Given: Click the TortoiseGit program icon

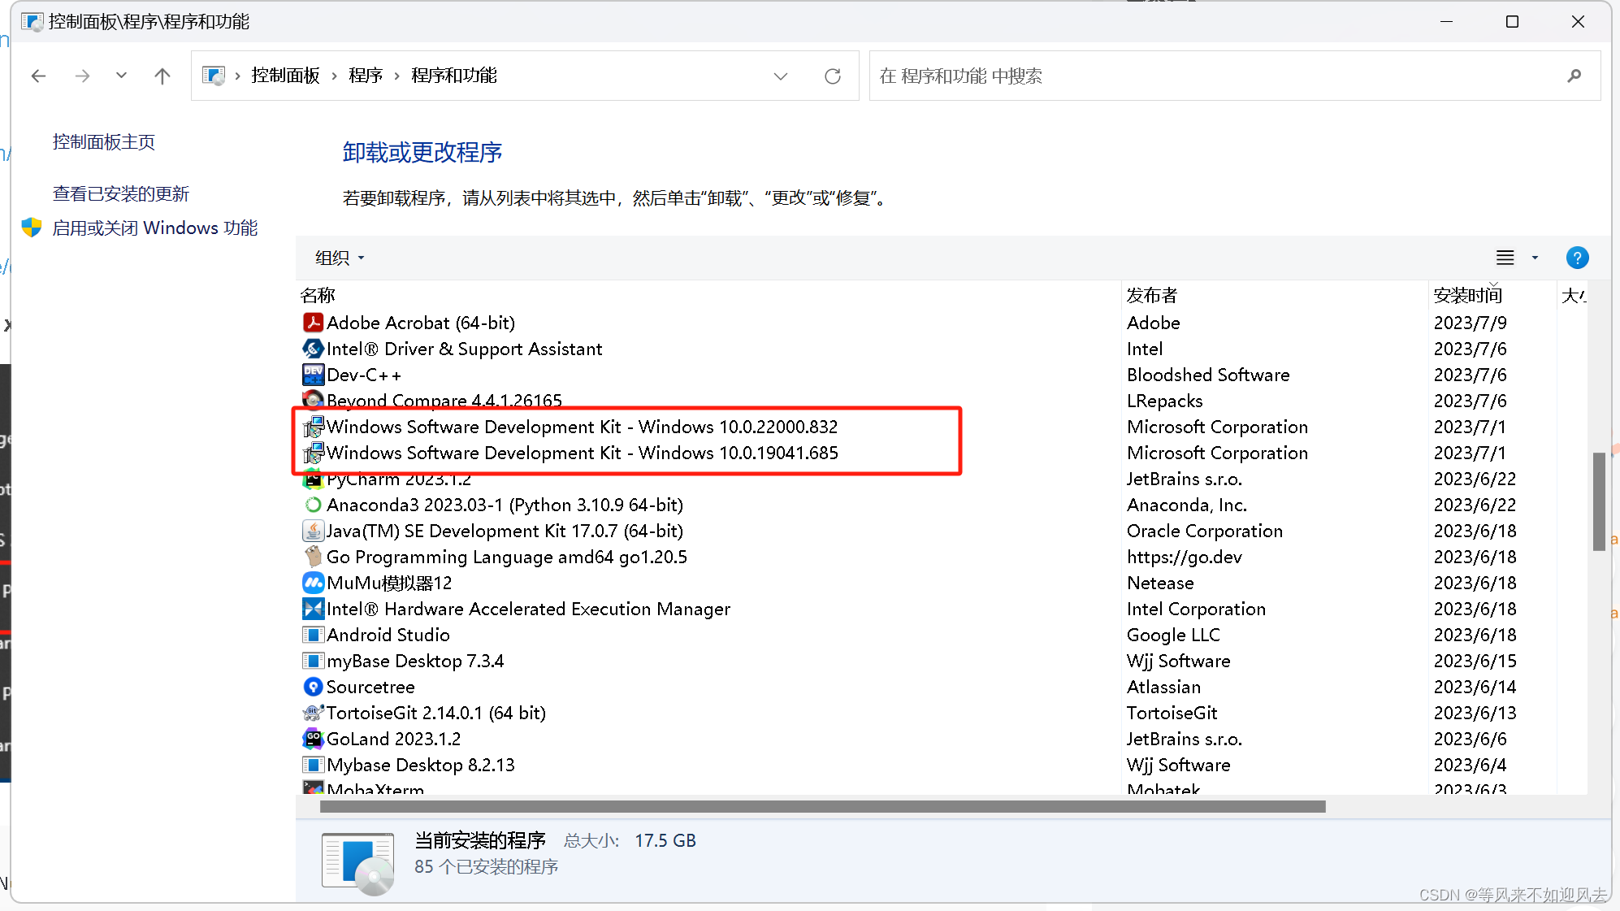Looking at the screenshot, I should tap(313, 713).
